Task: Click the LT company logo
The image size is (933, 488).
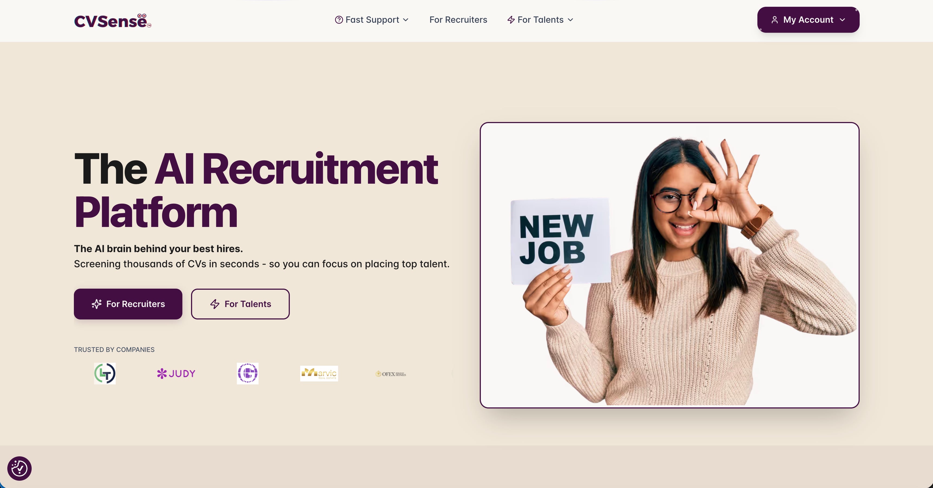Action: pos(105,373)
